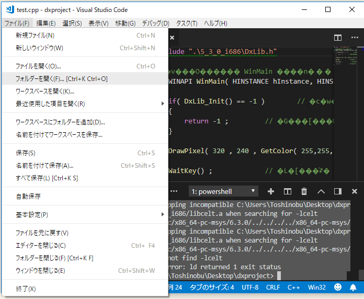
Task: Choose エディターを閉じる(C)
Action: click(x=85, y=245)
